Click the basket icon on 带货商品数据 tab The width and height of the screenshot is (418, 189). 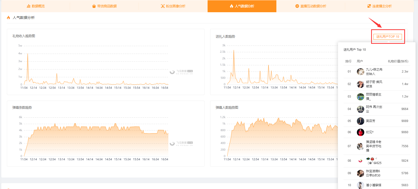point(94,6)
